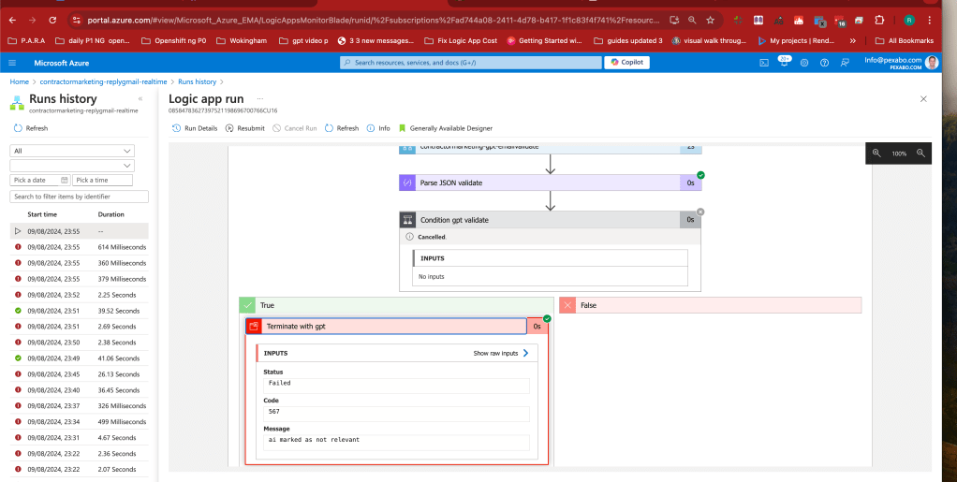The width and height of the screenshot is (957, 482).
Task: Click Resubmit in the run toolbar
Action: [x=245, y=128]
